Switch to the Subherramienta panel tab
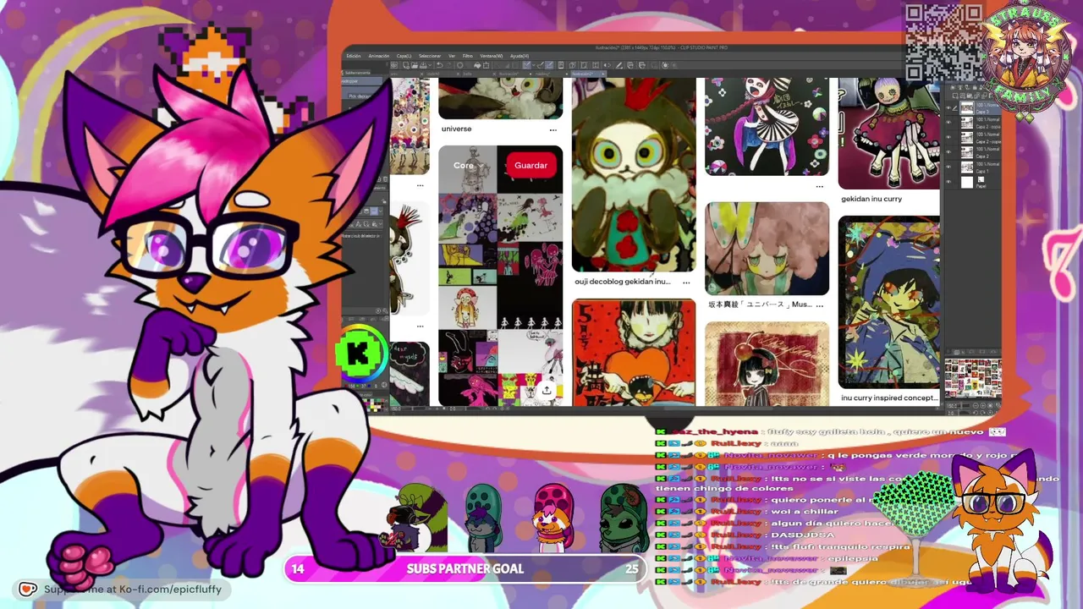The width and height of the screenshot is (1083, 609). (358, 74)
